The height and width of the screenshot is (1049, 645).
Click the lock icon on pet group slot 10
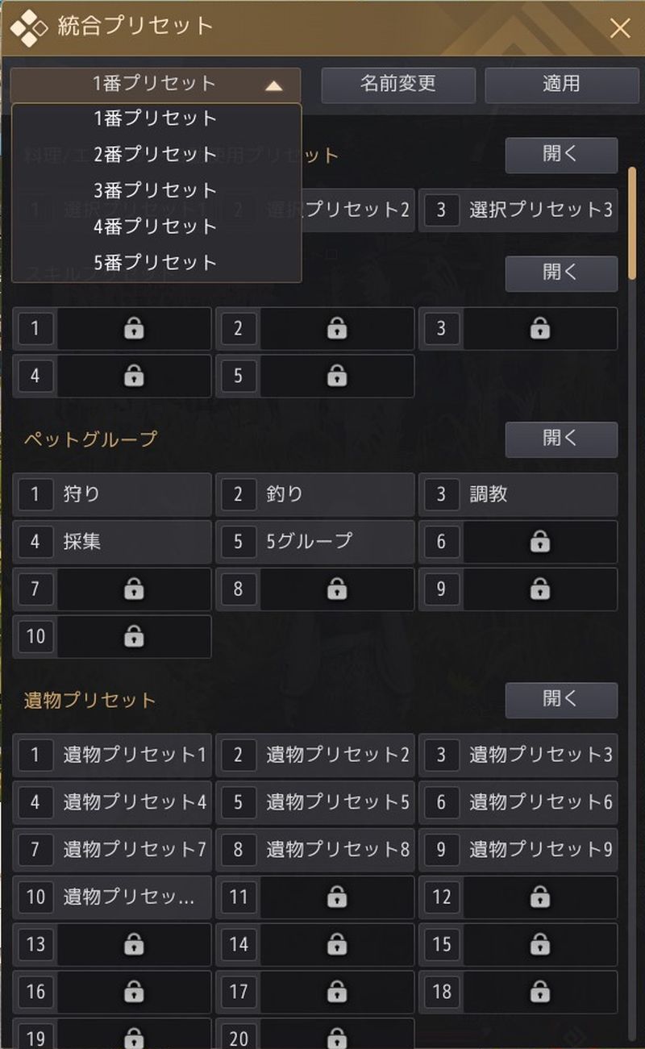(x=134, y=637)
